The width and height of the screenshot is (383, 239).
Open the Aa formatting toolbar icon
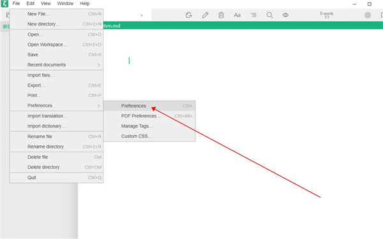coord(237,15)
